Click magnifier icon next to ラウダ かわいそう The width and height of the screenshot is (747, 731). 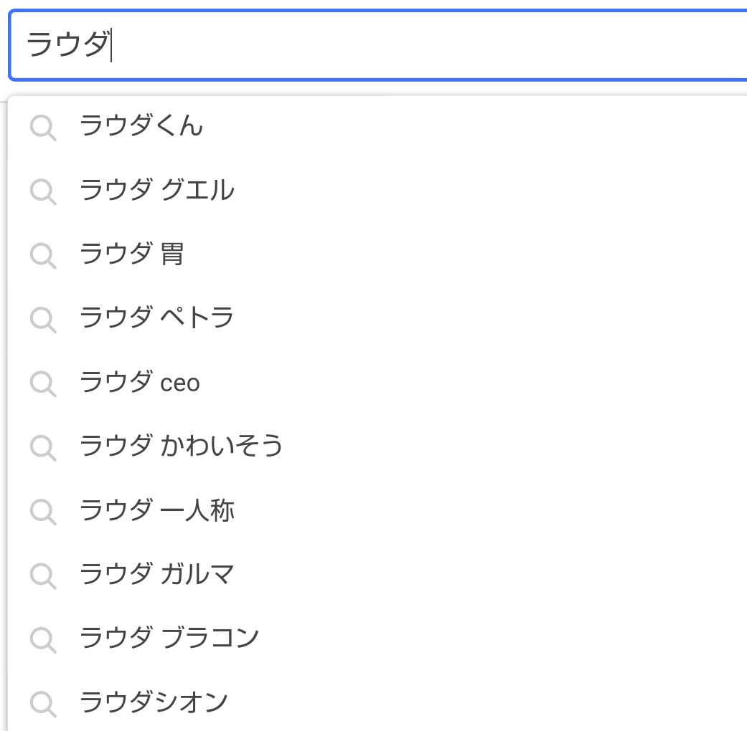tap(43, 448)
